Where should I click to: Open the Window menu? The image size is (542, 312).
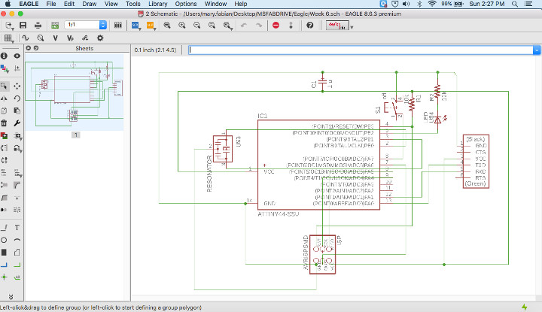click(x=215, y=4)
